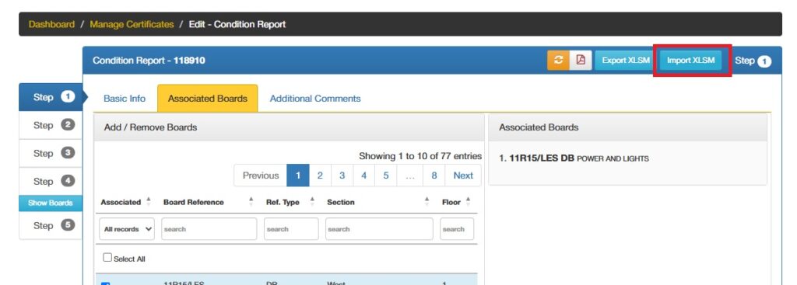Click the Showing 1 to 10 of 77 entries text
Image resolution: width=797 pixels, height=285 pixels.
click(x=420, y=156)
